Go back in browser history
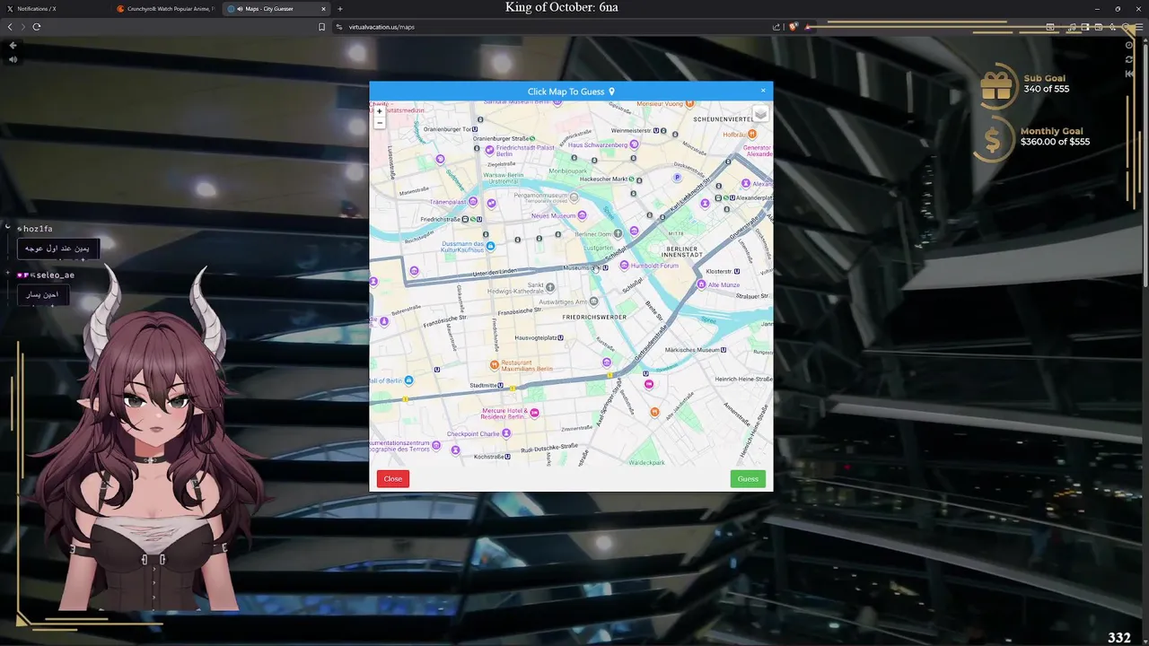 click(10, 27)
